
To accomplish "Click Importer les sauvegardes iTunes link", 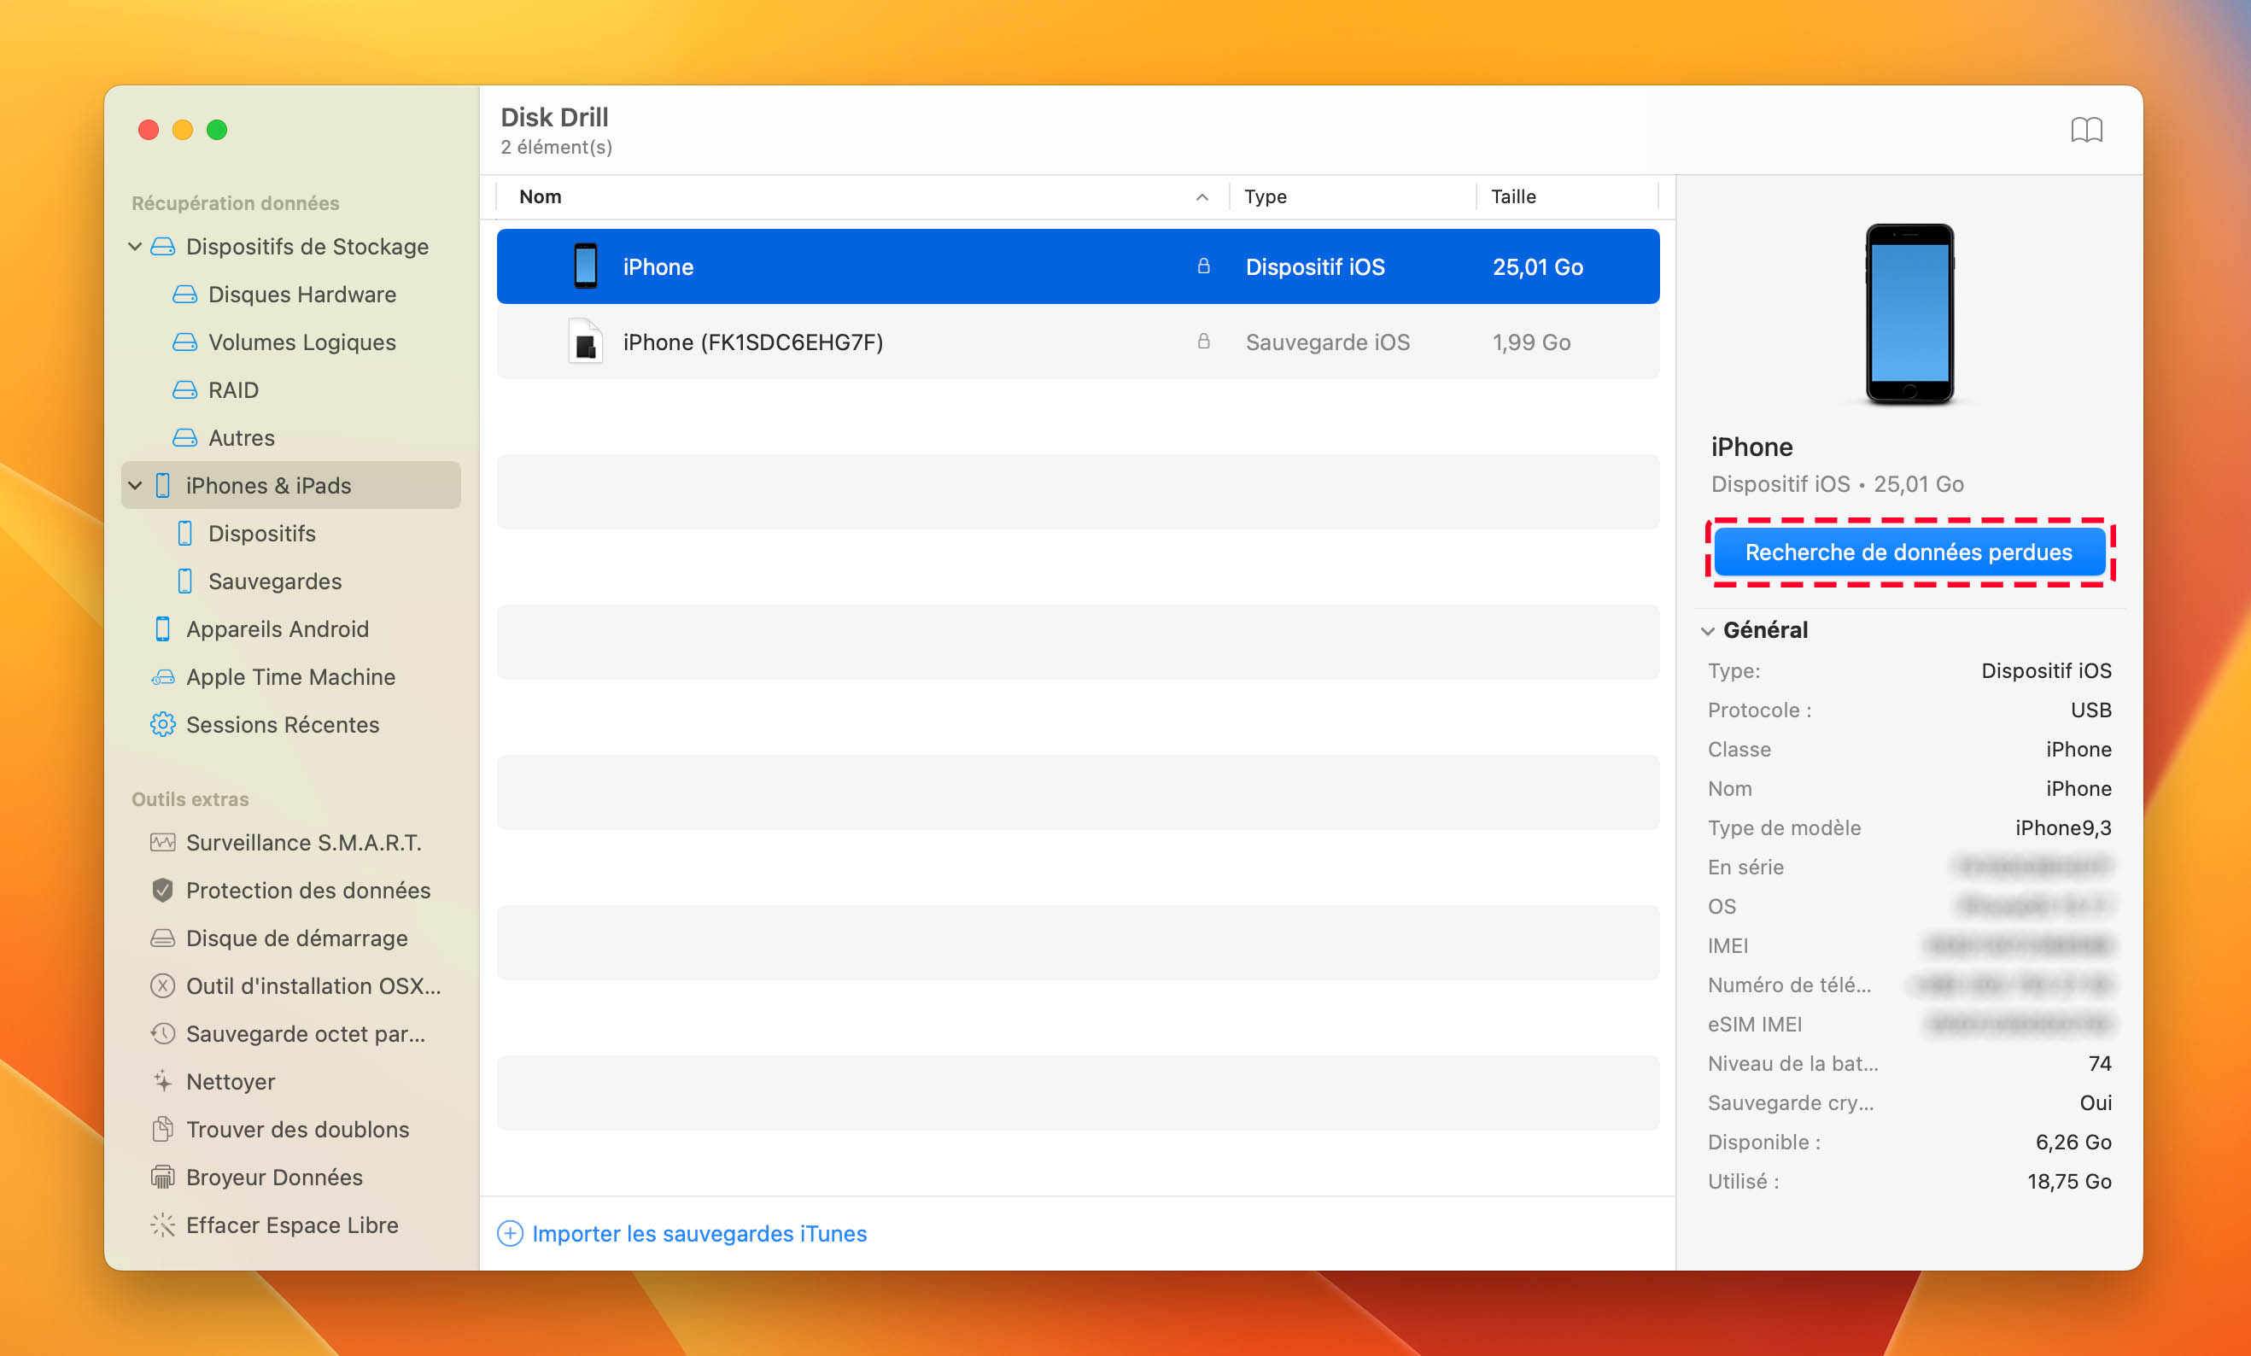I will point(699,1234).
